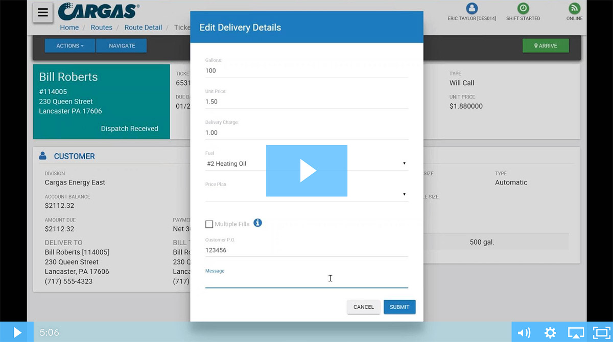Click the Cargas Energy East division value

click(75, 182)
